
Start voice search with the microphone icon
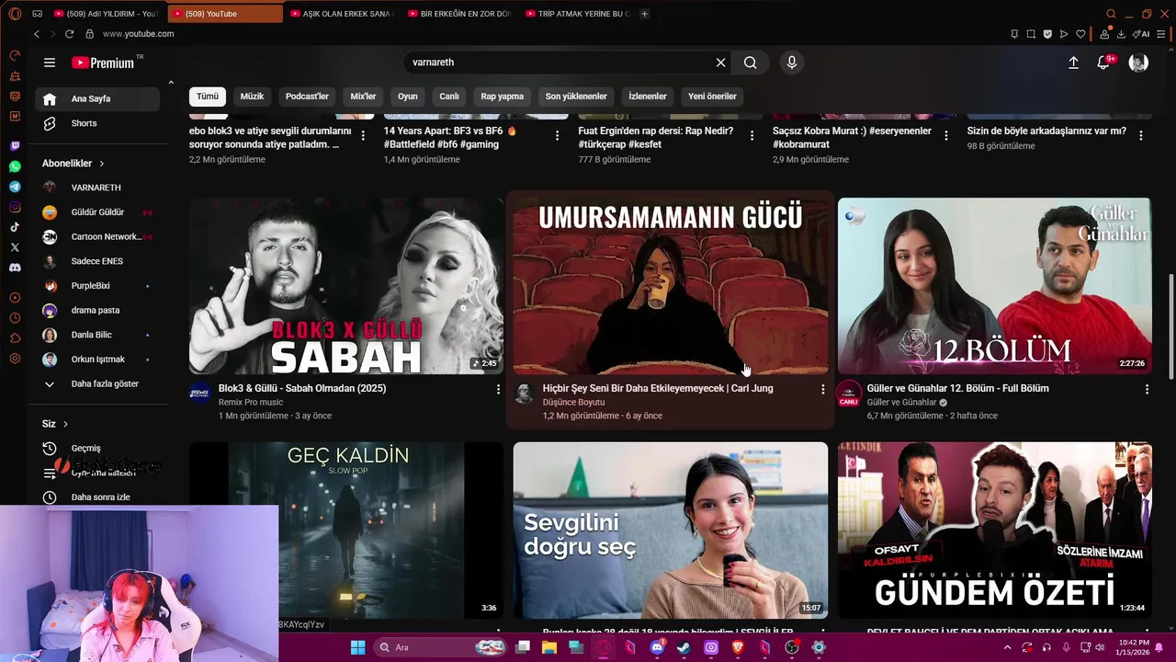(792, 63)
